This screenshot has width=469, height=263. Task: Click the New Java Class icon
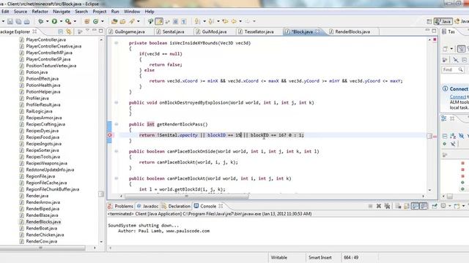click(96, 21)
